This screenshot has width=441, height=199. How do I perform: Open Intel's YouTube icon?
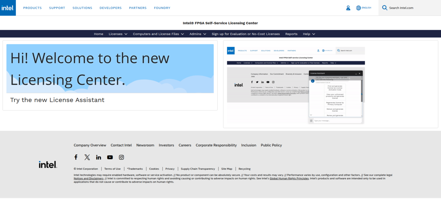(x=110, y=157)
